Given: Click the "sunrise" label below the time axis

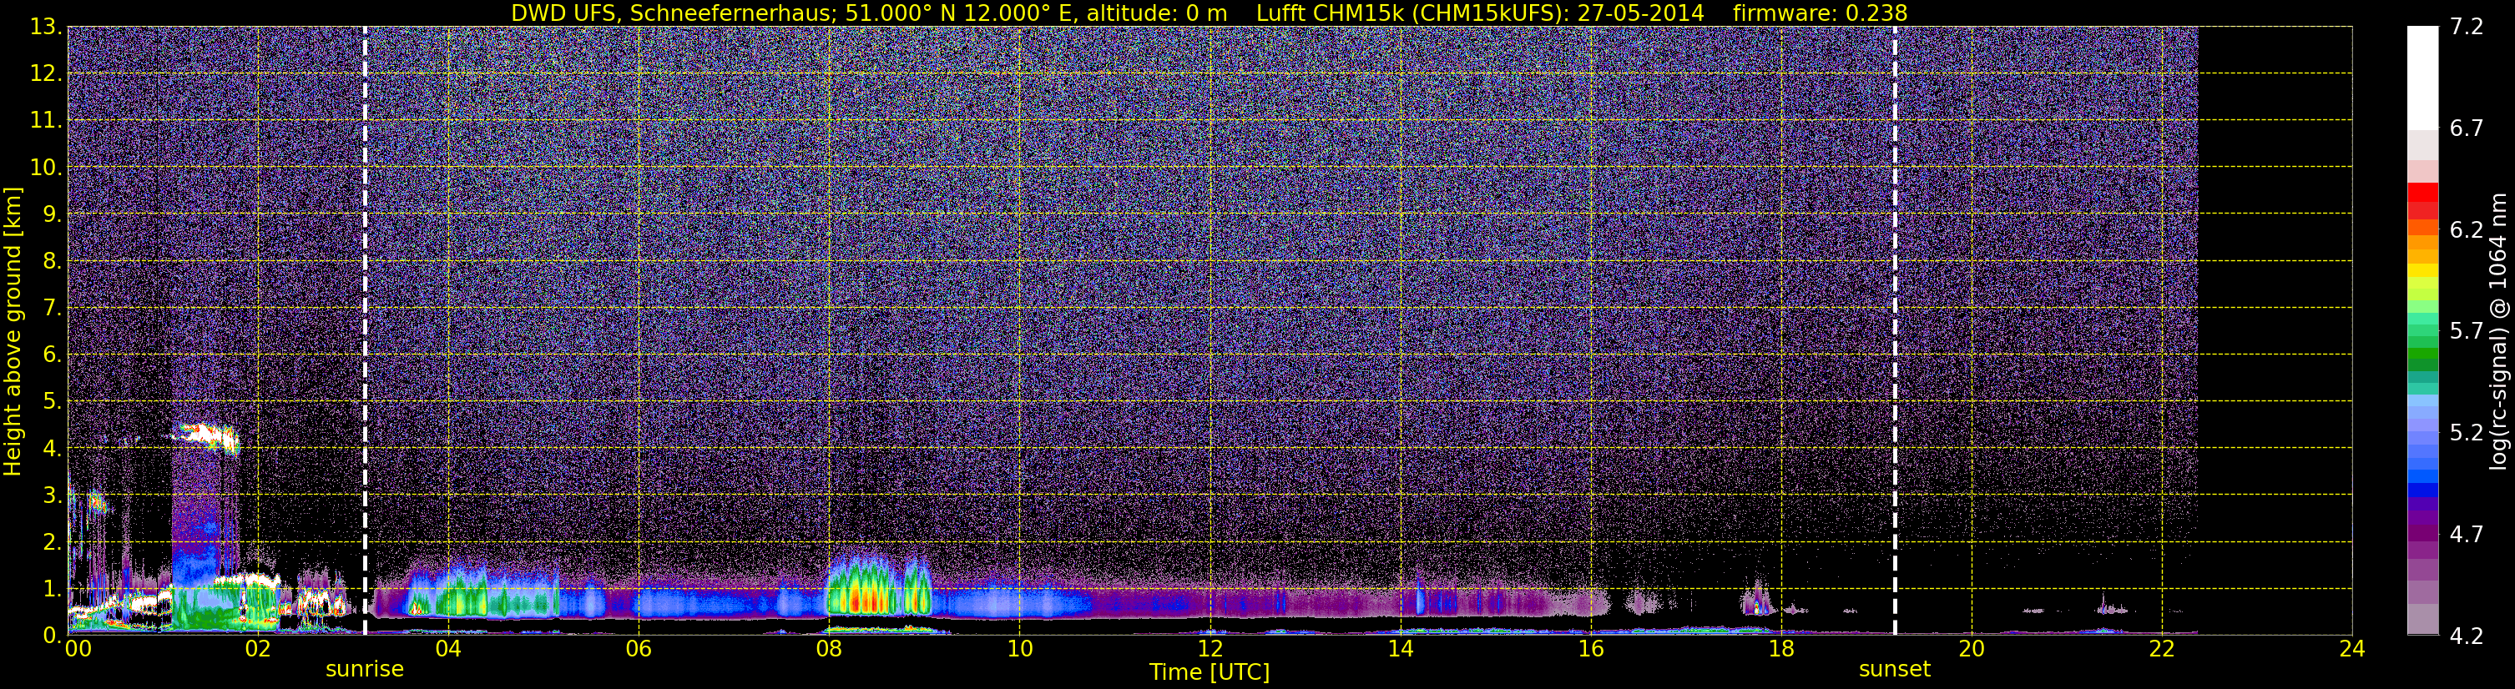Looking at the screenshot, I should tap(364, 670).
